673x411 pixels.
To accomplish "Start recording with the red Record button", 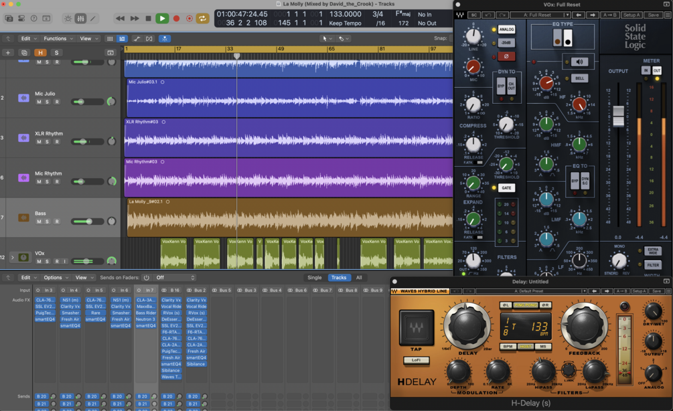I will click(176, 19).
